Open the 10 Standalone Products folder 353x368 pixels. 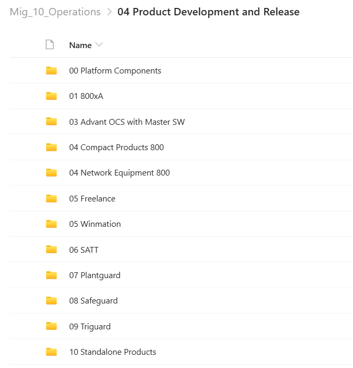coord(113,352)
